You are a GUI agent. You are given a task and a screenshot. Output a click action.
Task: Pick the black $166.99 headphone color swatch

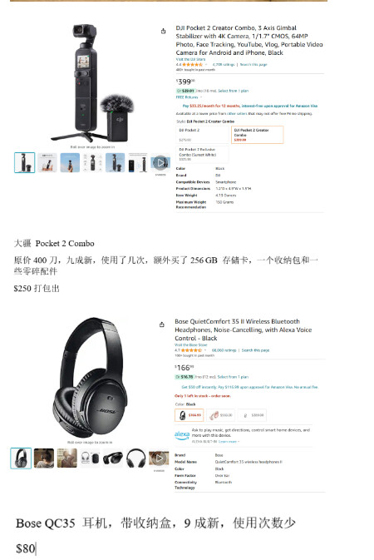pos(189,415)
